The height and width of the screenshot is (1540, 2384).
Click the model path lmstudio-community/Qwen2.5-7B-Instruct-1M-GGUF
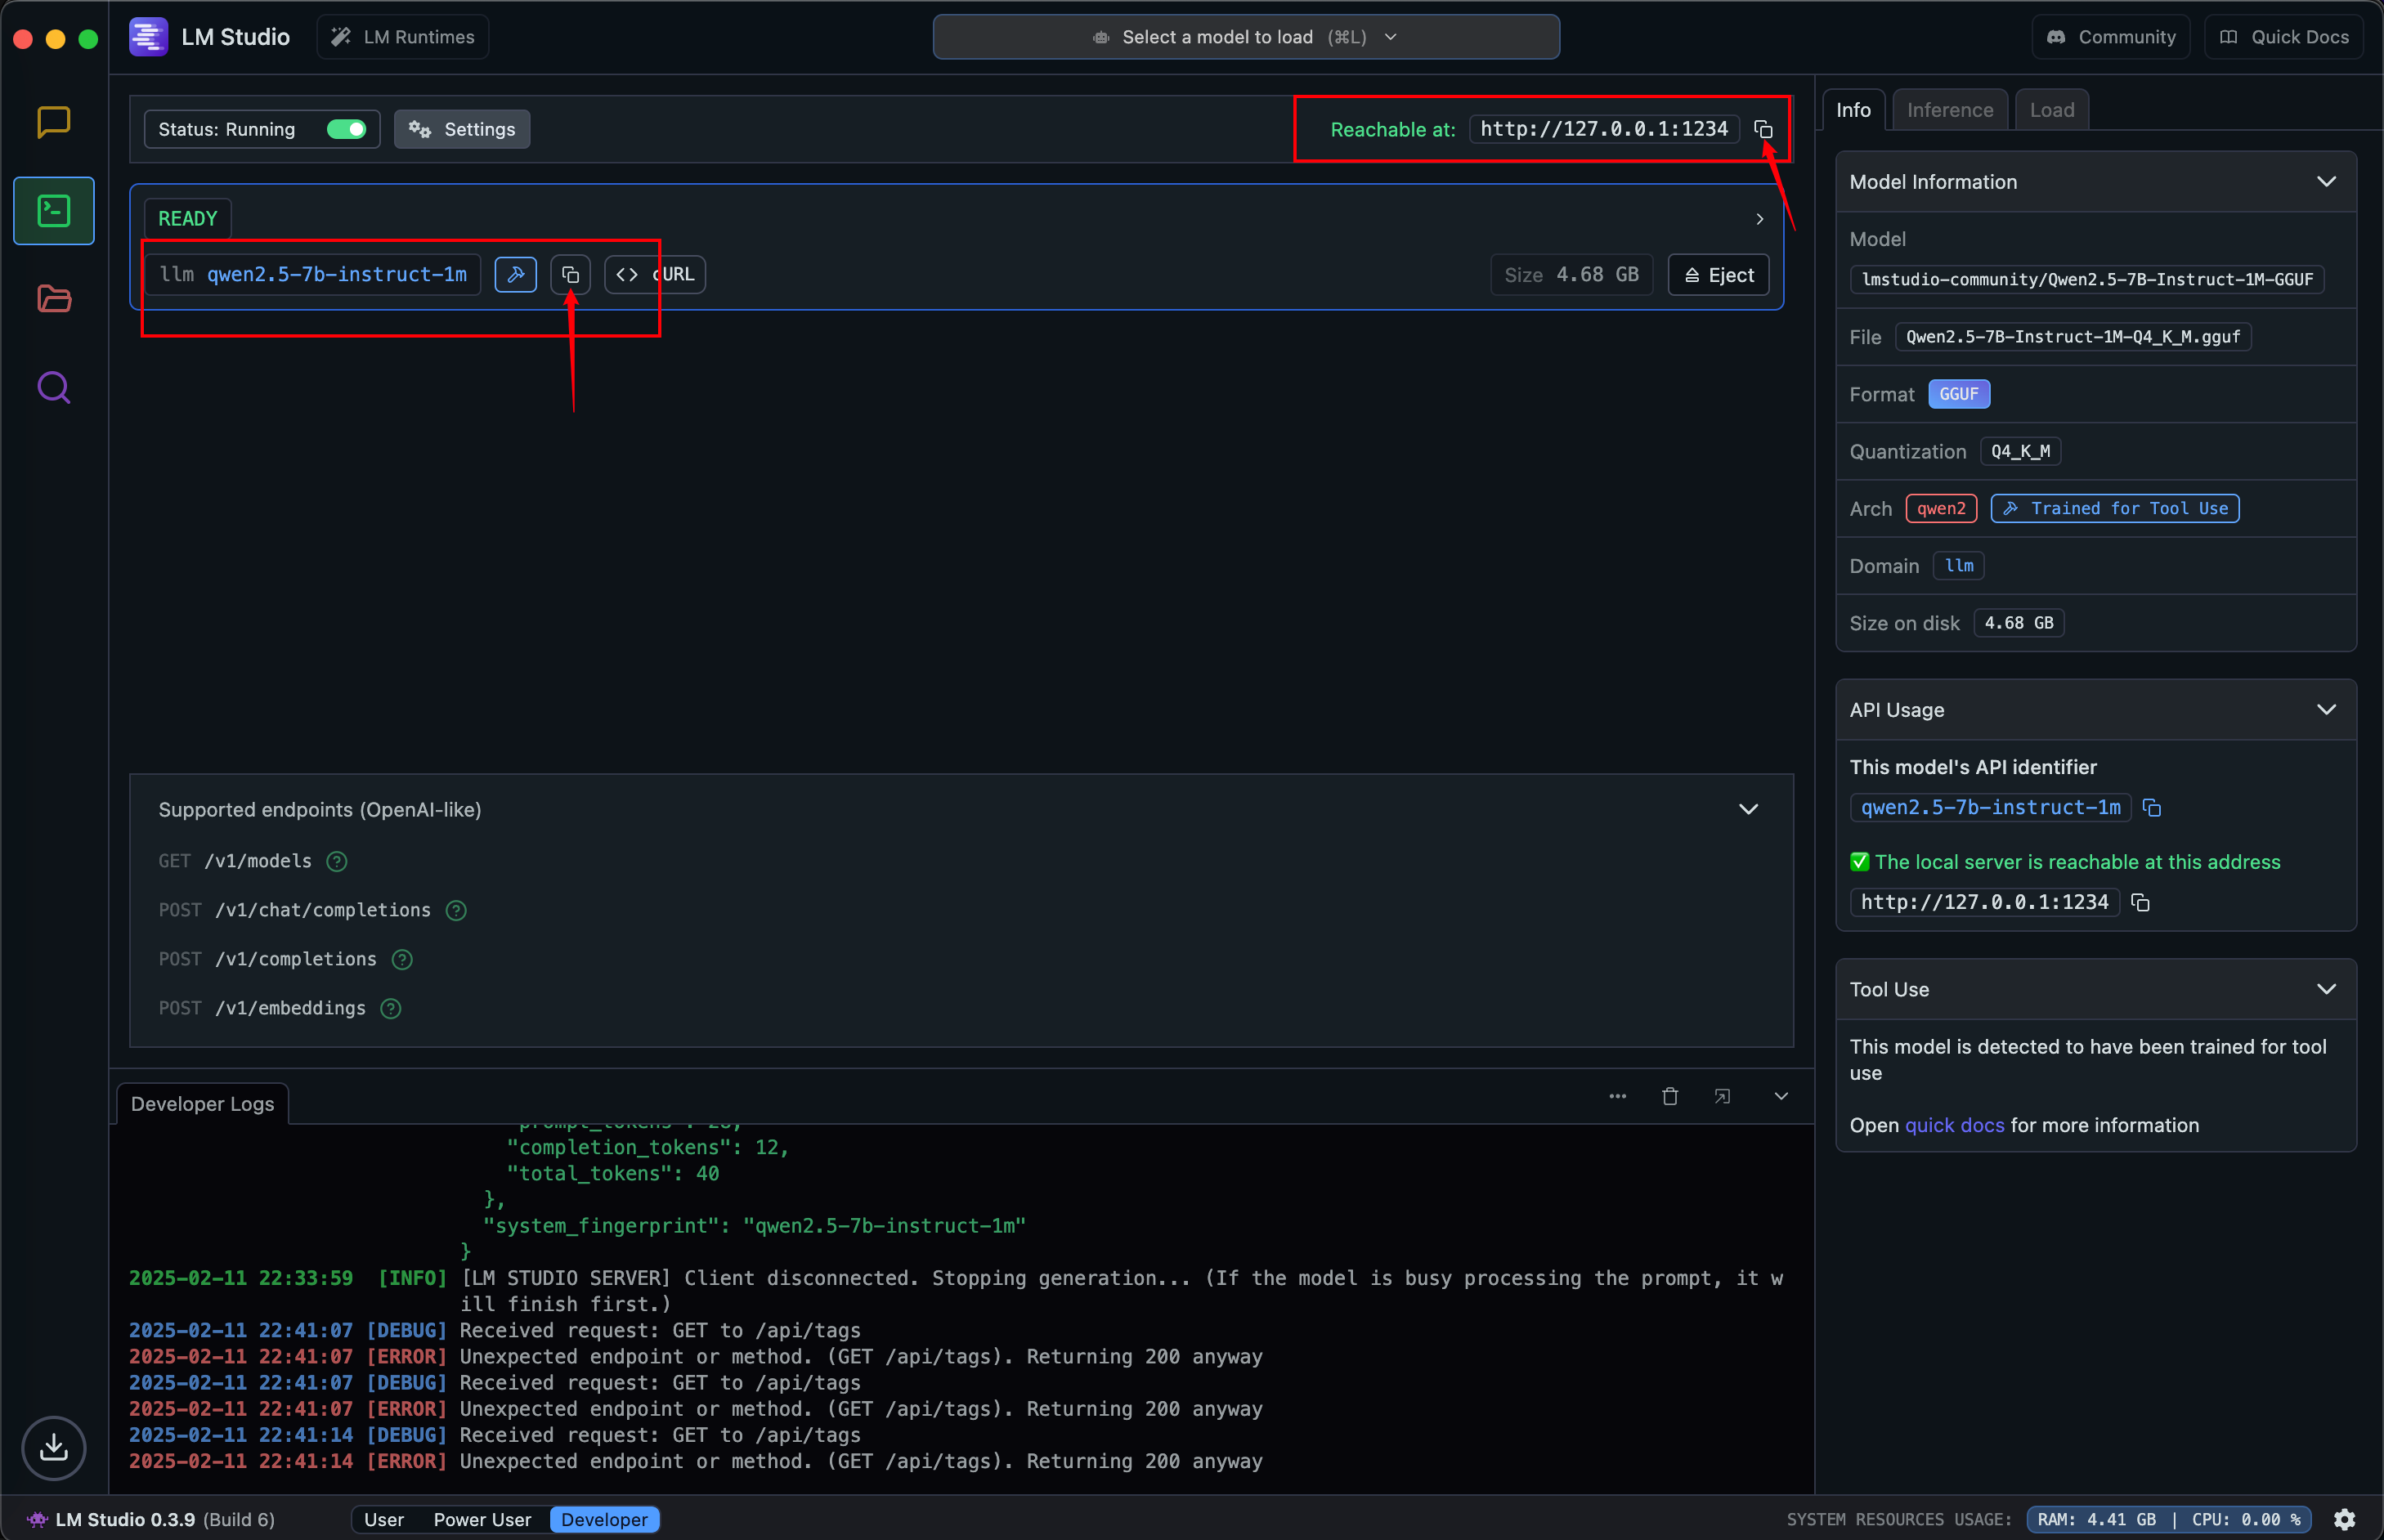2087,279
